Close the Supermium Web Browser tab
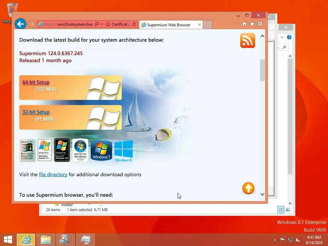The height and width of the screenshot is (246, 328). tap(199, 25)
